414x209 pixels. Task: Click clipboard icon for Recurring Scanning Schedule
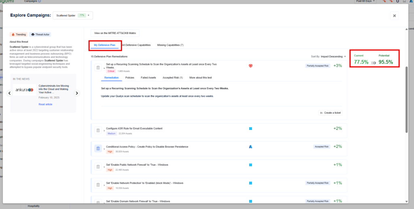tap(98, 67)
